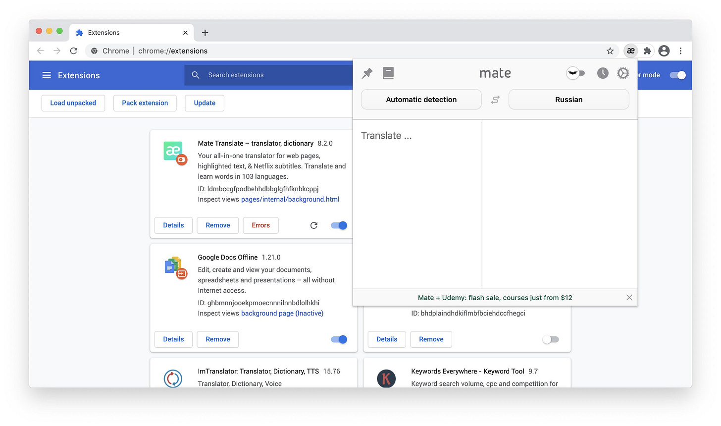Remove Mate Translate extension
The image size is (721, 426).
[218, 225]
